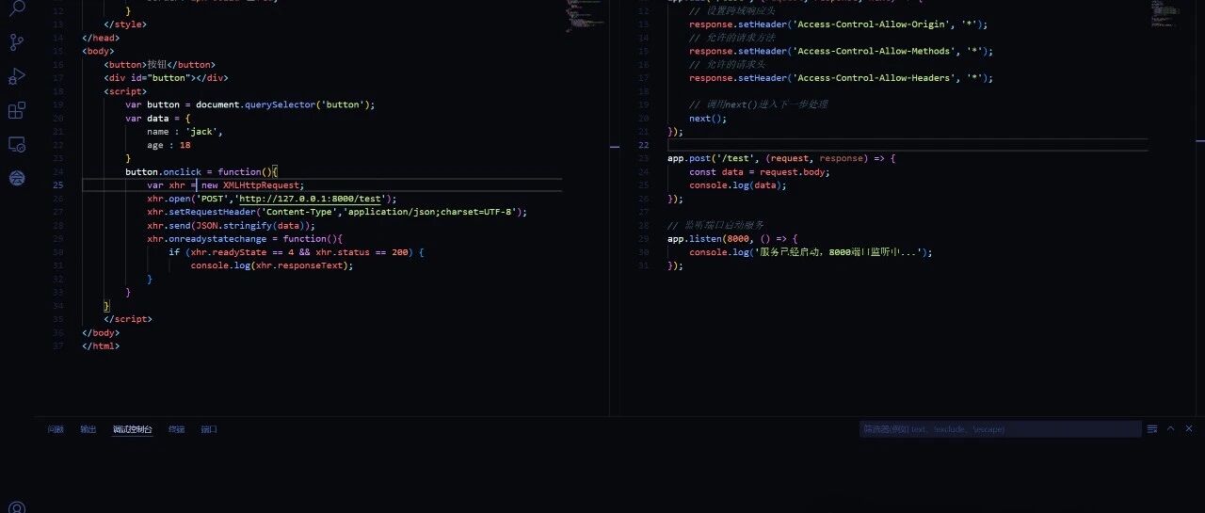Click the right editor minimap

tap(1167, 11)
